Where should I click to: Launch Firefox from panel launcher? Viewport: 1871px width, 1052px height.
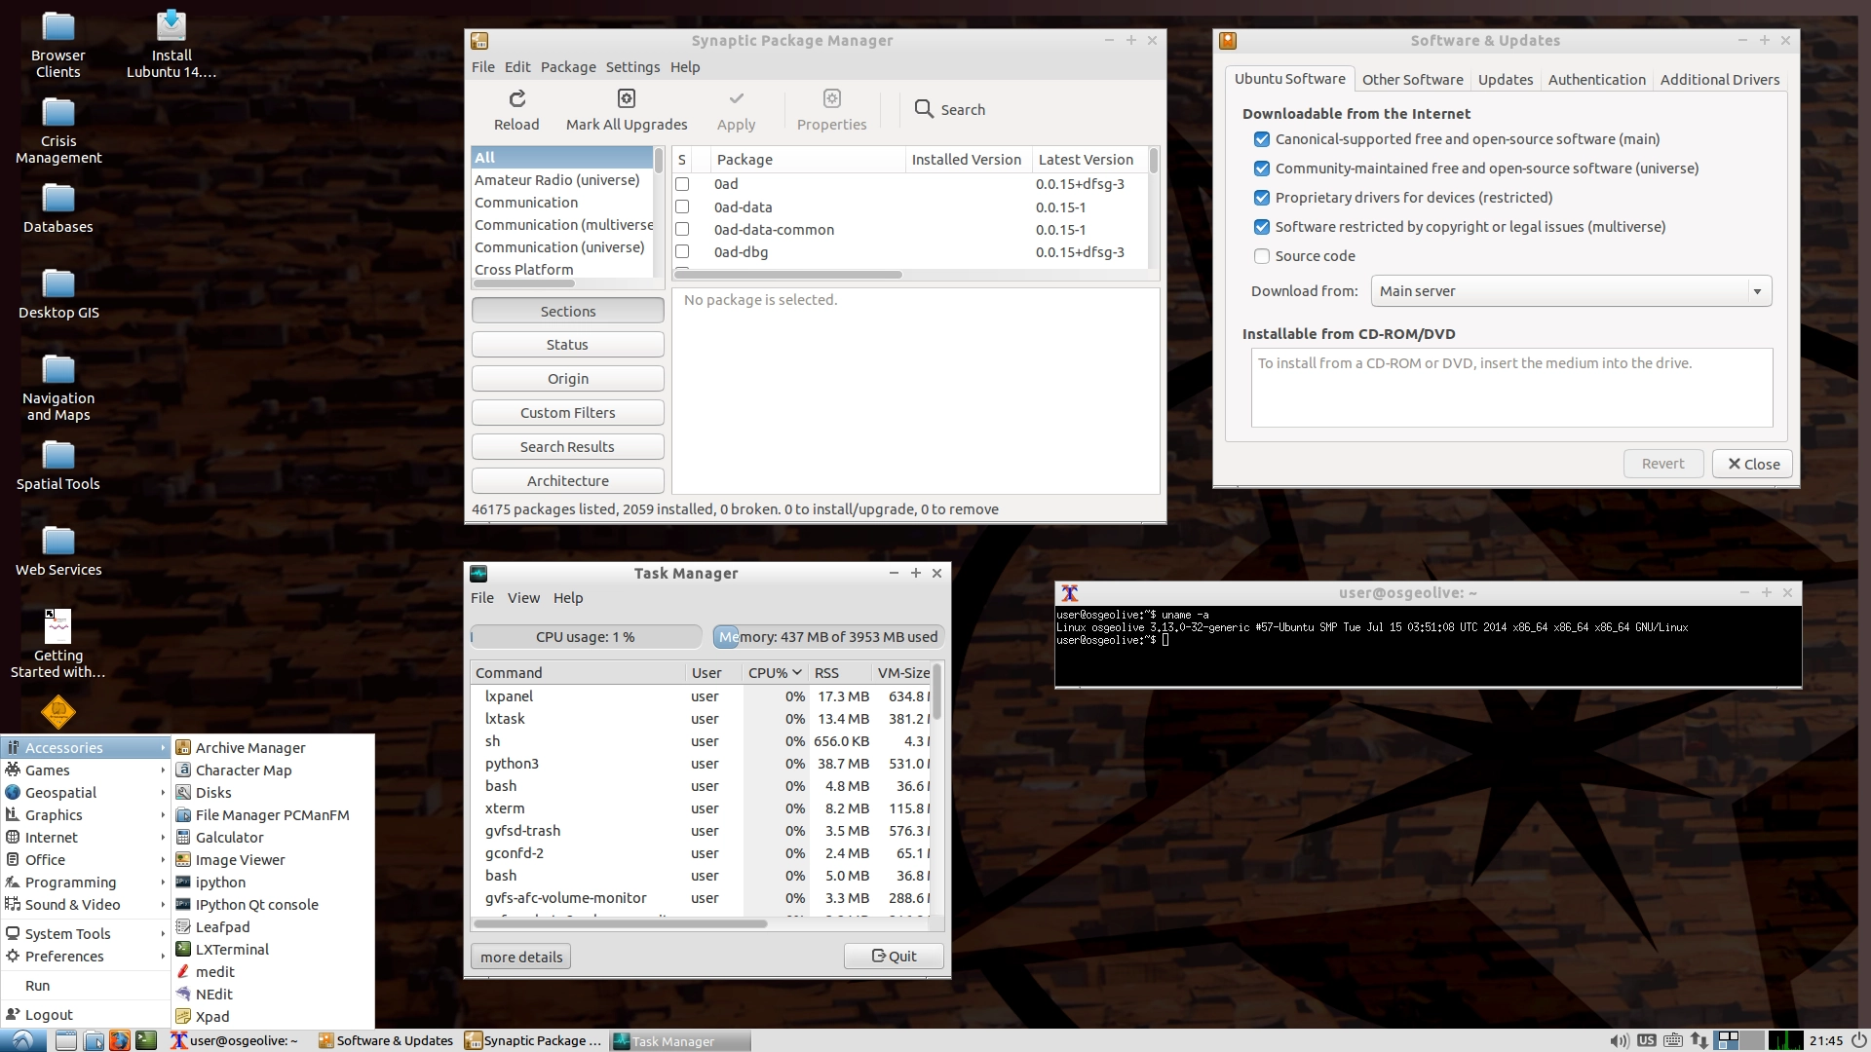point(119,1040)
